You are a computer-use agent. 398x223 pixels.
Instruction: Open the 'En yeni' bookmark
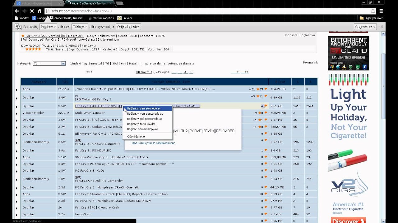125,18
